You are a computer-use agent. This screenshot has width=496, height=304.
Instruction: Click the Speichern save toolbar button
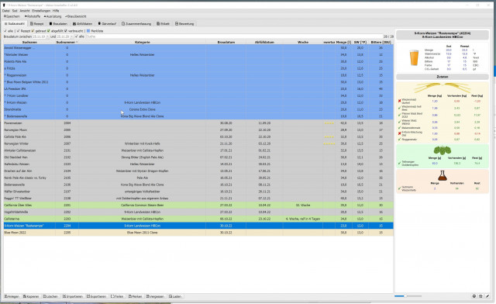(x=12, y=16)
